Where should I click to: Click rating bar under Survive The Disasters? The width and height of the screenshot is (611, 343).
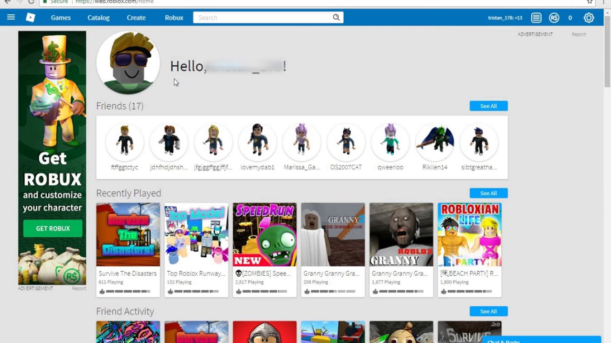point(128,292)
